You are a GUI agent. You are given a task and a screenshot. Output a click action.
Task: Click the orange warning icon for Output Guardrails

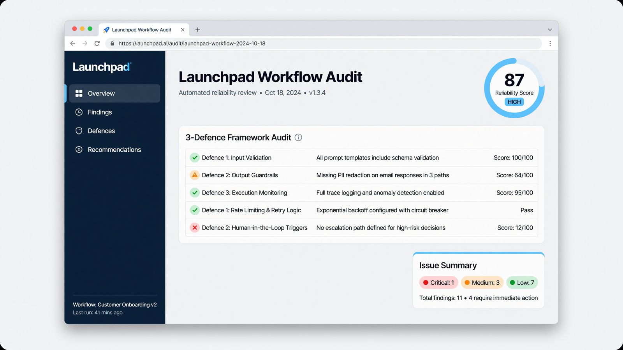(x=195, y=175)
